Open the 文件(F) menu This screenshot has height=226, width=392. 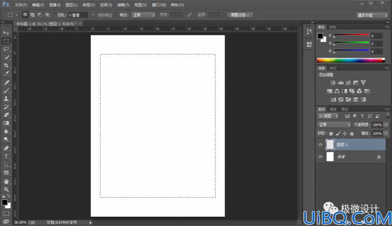[x=21, y=5]
